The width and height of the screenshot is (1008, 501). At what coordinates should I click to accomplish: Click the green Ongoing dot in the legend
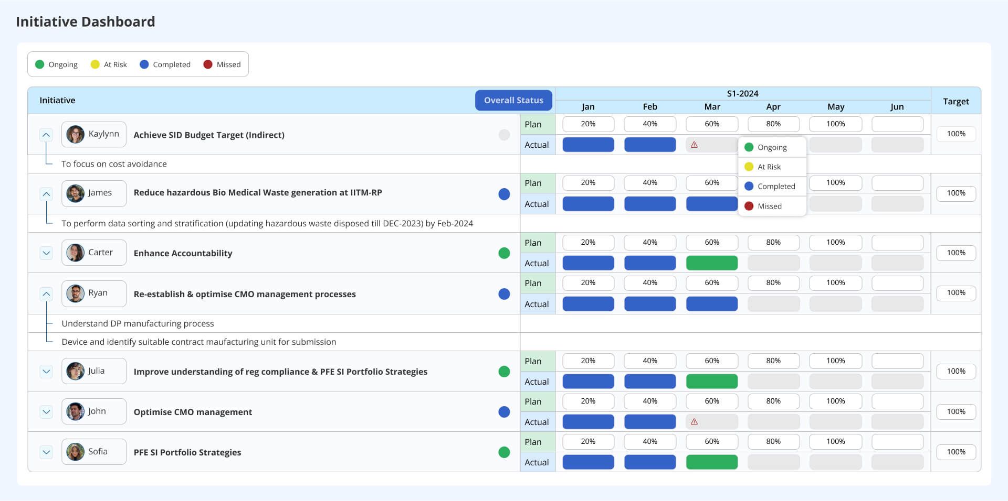click(39, 64)
